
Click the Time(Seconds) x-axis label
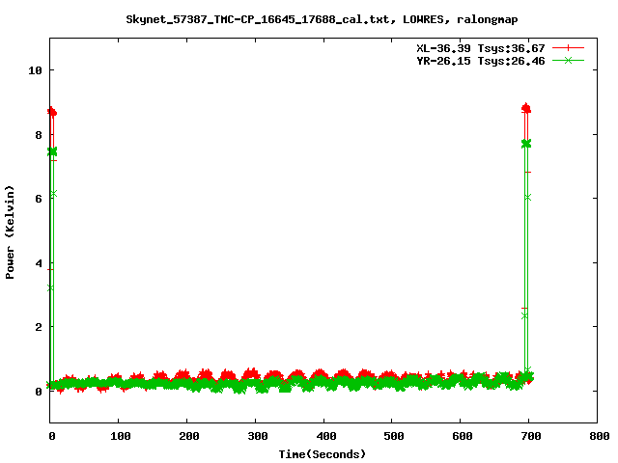(323, 454)
